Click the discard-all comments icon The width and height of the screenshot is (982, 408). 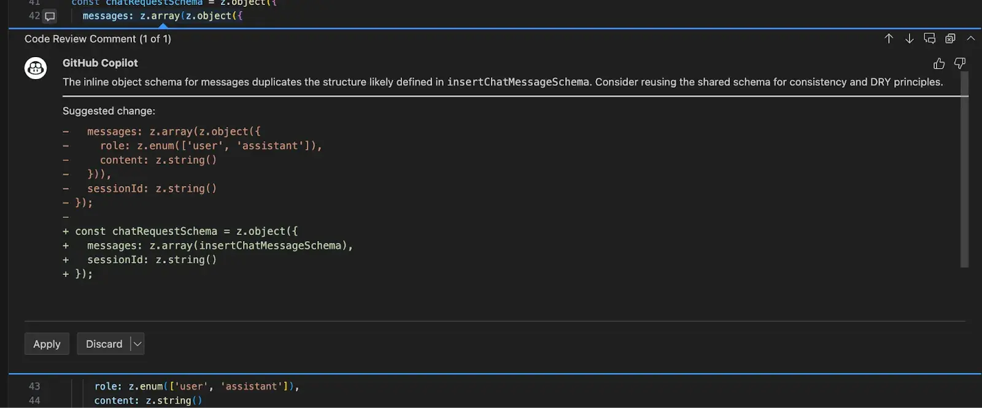coord(950,39)
